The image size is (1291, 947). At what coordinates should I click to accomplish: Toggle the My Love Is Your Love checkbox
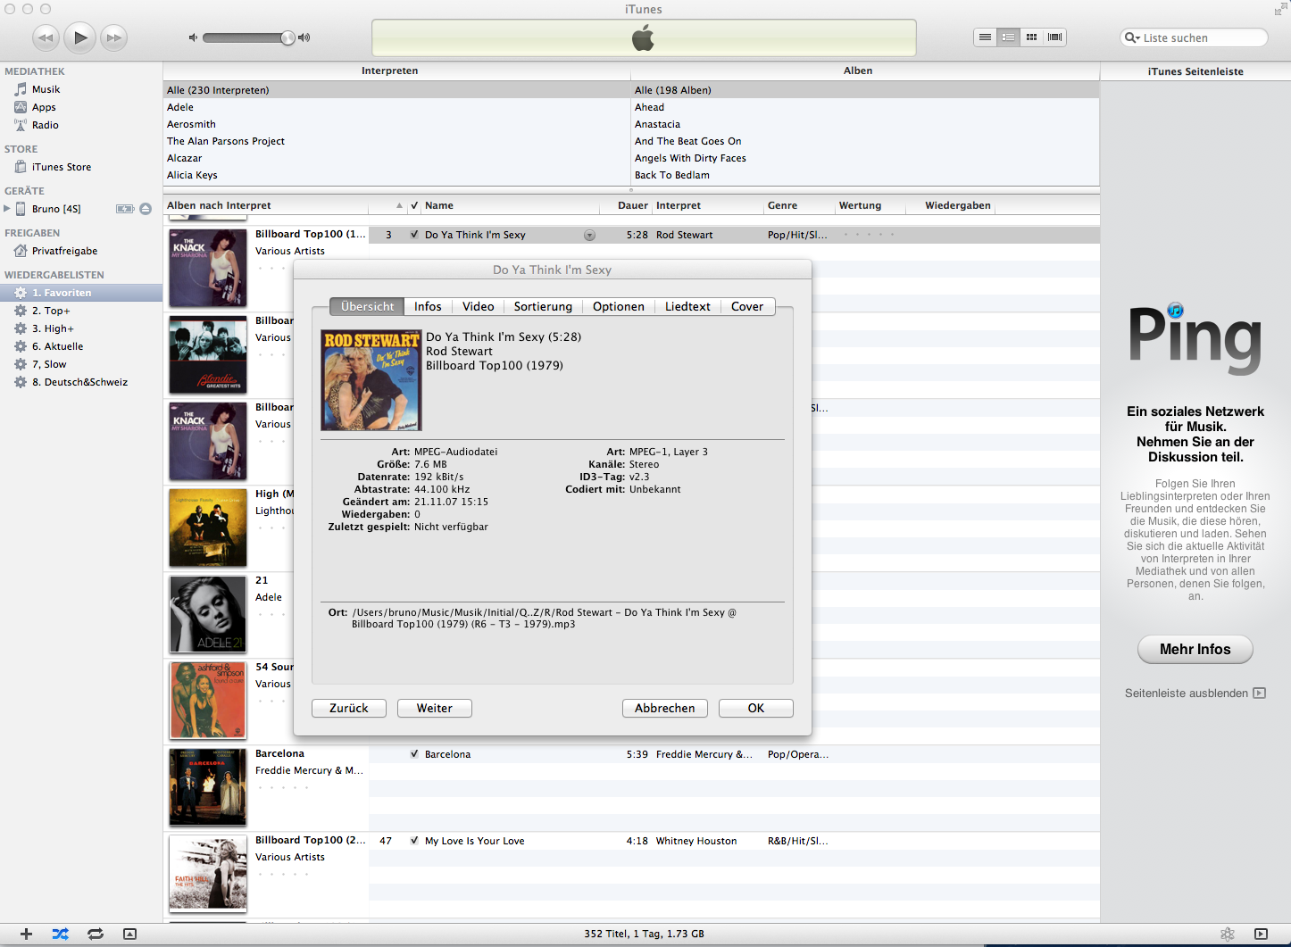pos(414,841)
